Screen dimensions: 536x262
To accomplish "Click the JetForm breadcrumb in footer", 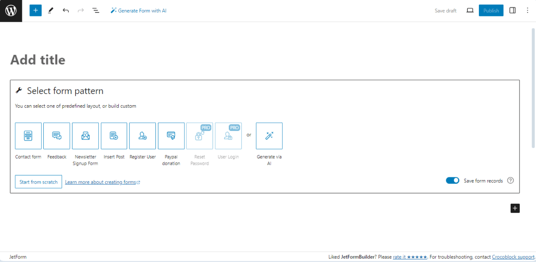I will pyautogui.click(x=18, y=257).
